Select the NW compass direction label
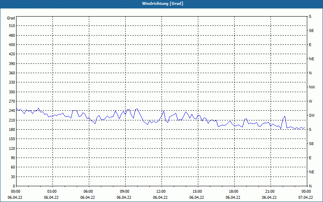This screenshot has width=323, height=202. (312, 87)
